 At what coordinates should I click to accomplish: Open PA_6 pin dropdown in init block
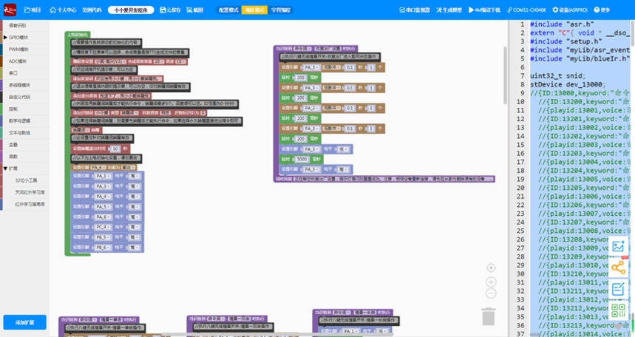click(x=103, y=217)
